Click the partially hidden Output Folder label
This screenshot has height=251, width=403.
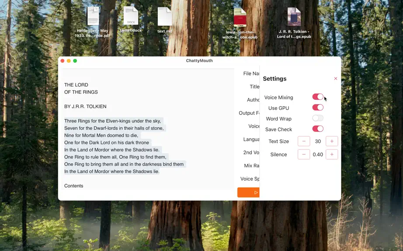[249, 113]
